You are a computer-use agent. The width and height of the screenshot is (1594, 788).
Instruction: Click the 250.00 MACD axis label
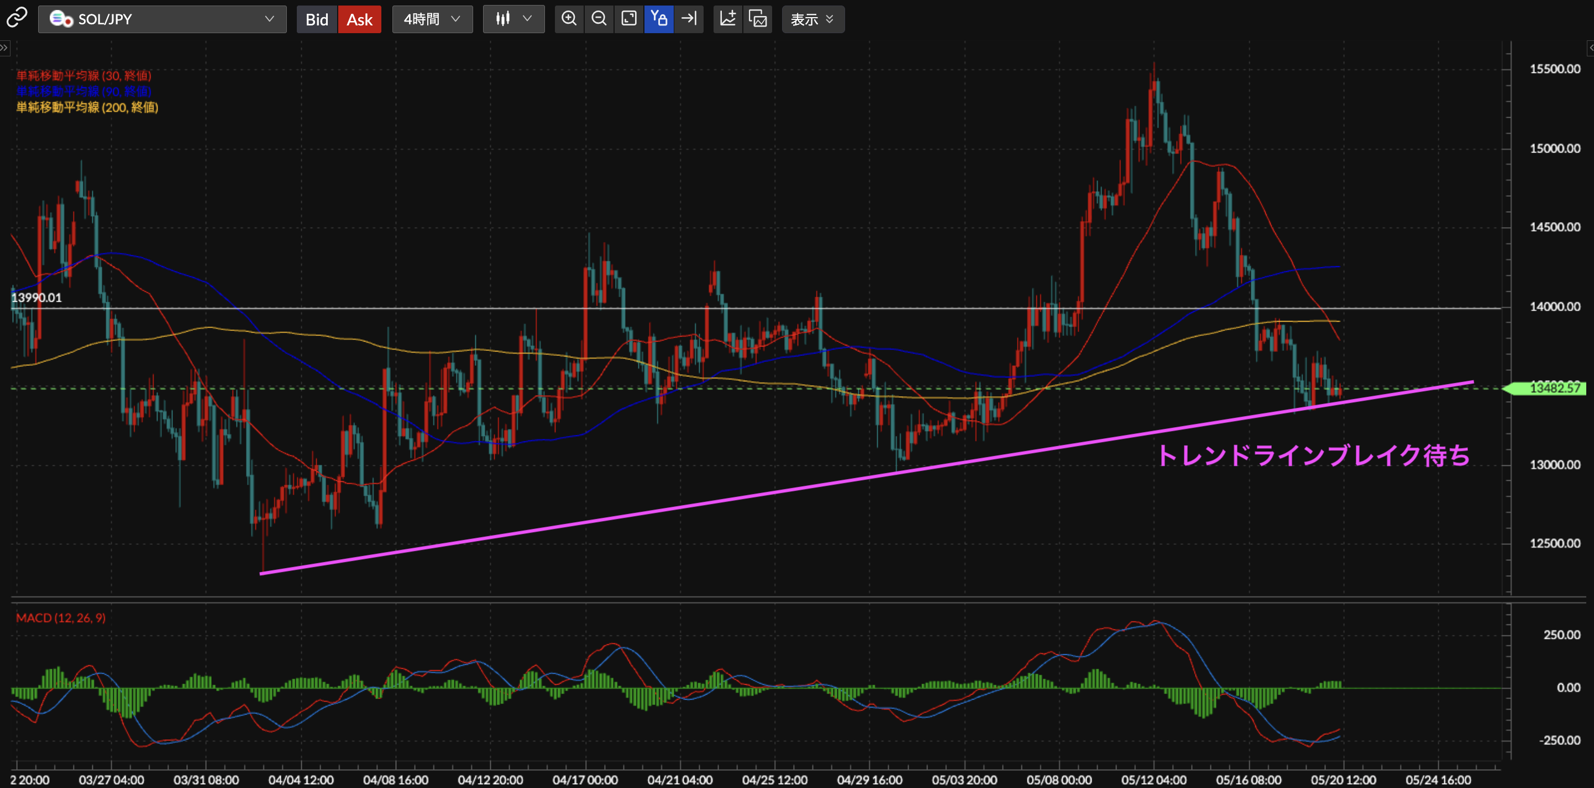(1561, 634)
